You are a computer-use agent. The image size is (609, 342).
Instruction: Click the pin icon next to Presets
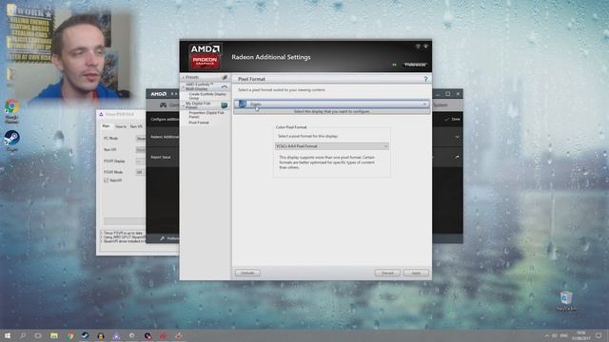(225, 77)
